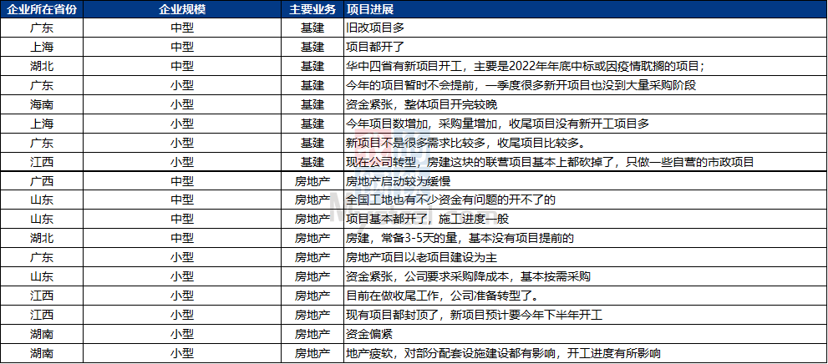Select the 海南 province cell
828x364 pixels.
coord(42,104)
